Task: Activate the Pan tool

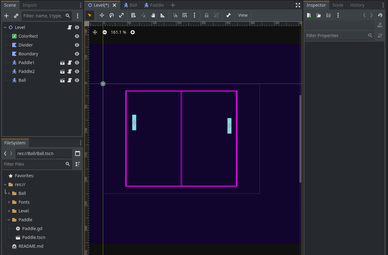Action: [x=153, y=15]
